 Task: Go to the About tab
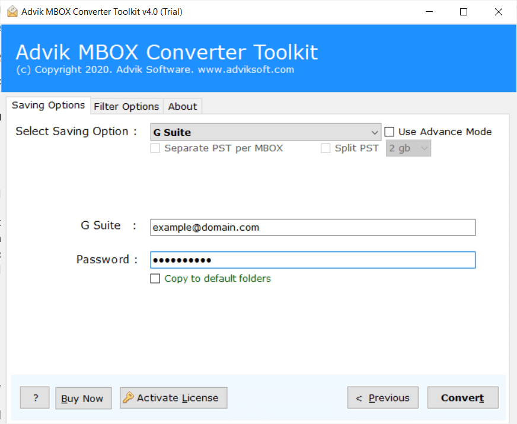[183, 107]
